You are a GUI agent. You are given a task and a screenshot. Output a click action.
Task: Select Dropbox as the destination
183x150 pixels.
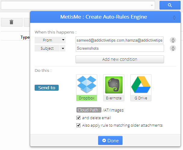coord(87,88)
